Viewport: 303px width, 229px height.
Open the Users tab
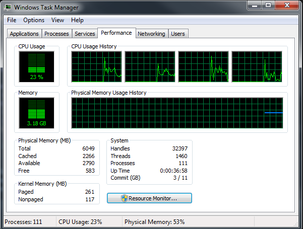point(178,34)
